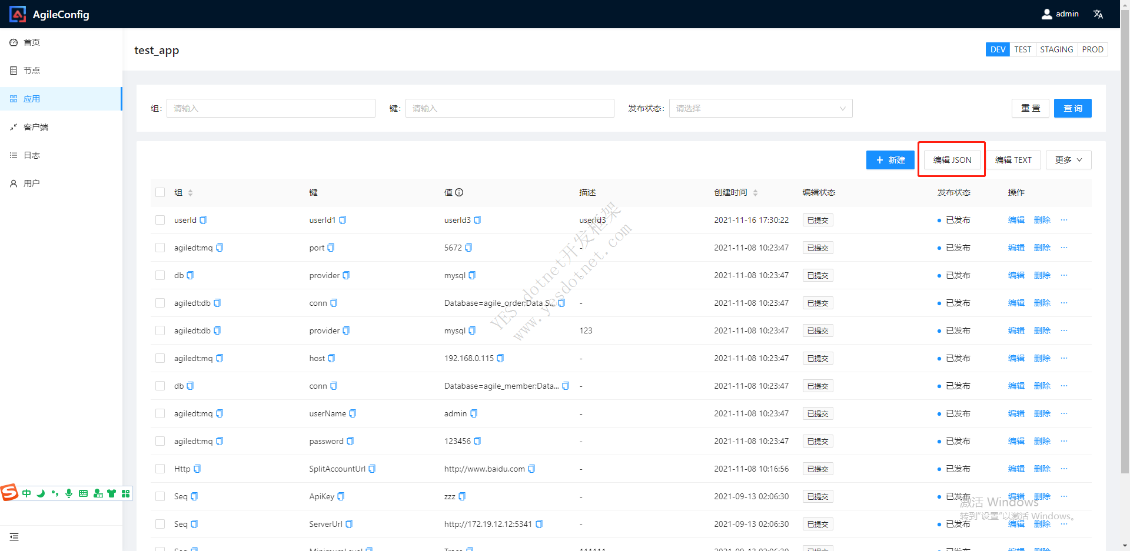The height and width of the screenshot is (551, 1130).
Task: Copy the 123456 value
Action: pos(477,441)
